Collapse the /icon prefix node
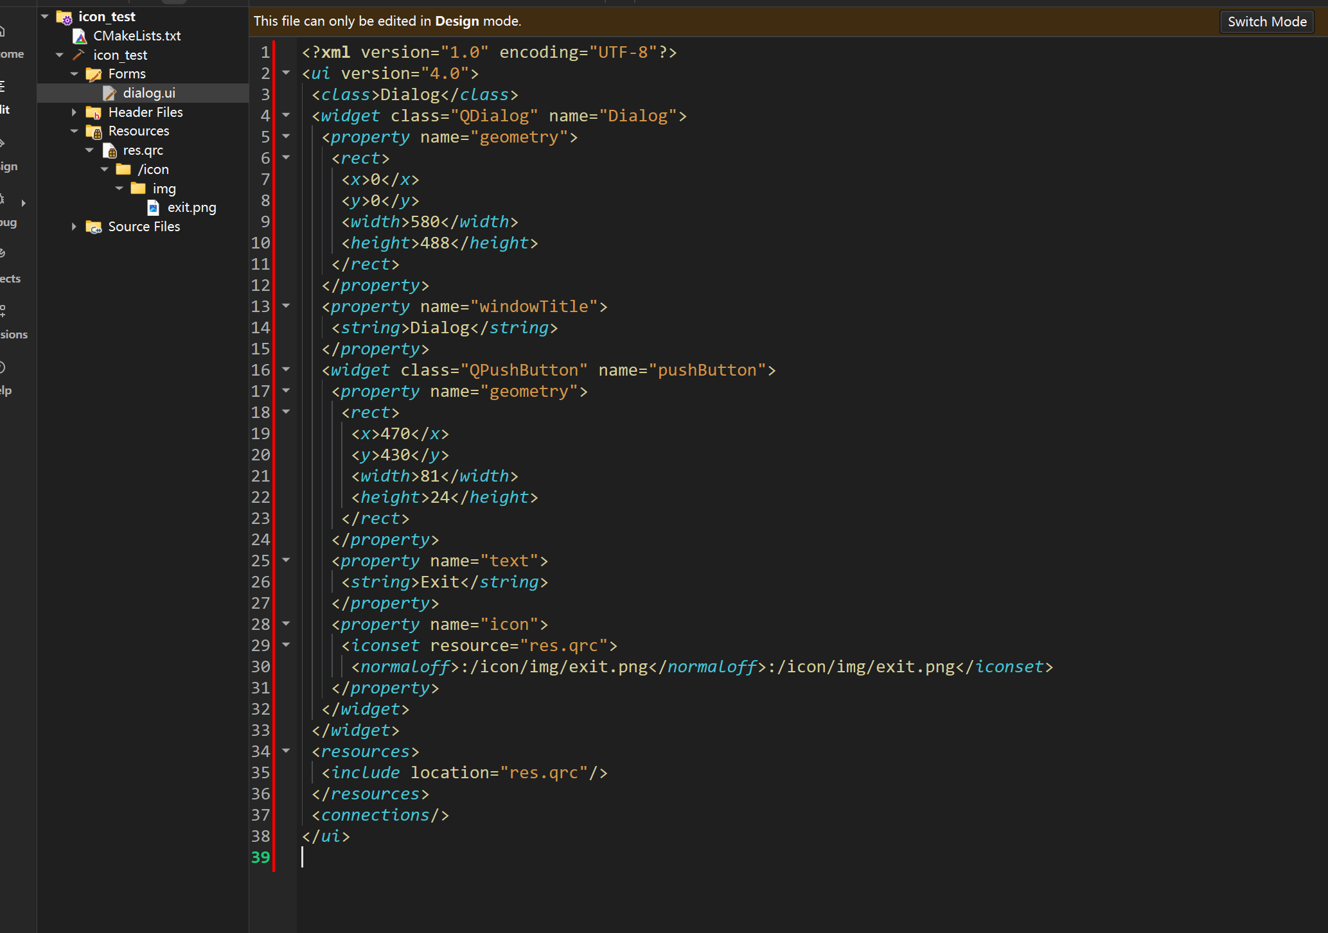1328x933 pixels. 104,170
